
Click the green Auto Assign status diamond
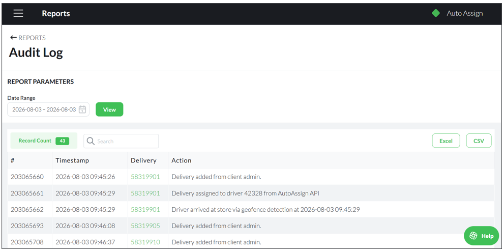tap(436, 13)
